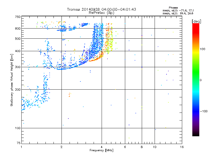Click the '6' frequency axis label

coord(125,147)
